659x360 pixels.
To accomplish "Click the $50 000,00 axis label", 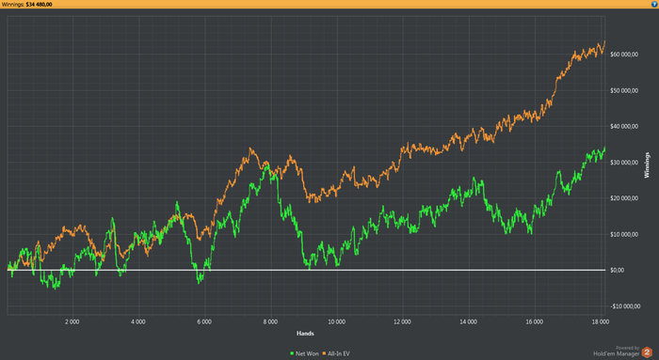I will 624,90.
